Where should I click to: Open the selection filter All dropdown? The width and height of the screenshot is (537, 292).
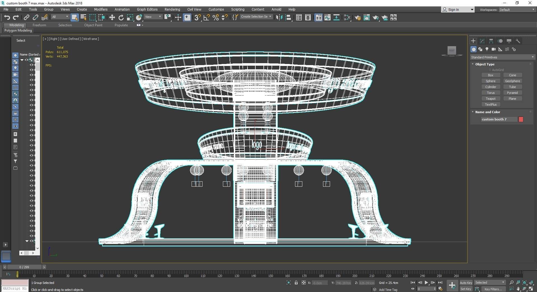pyautogui.click(x=60, y=17)
